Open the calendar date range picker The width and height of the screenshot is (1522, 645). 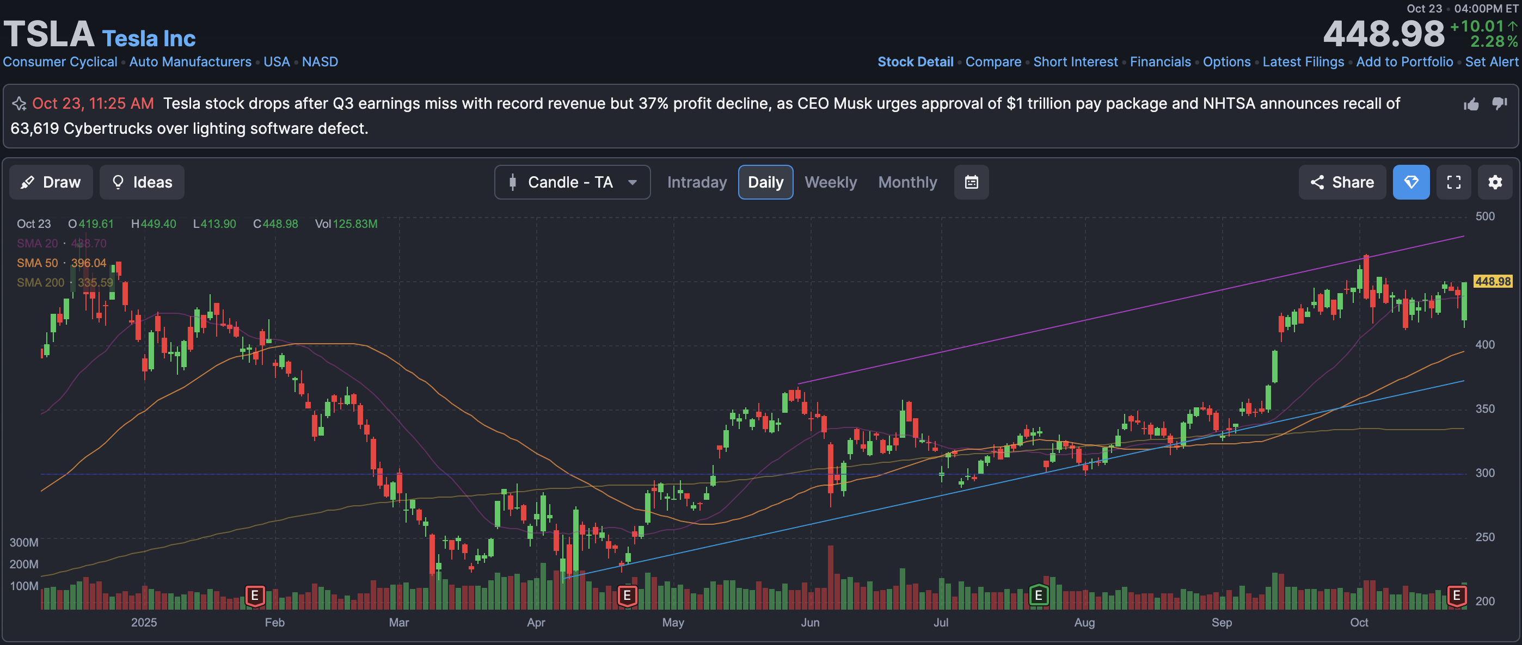pyautogui.click(x=971, y=182)
